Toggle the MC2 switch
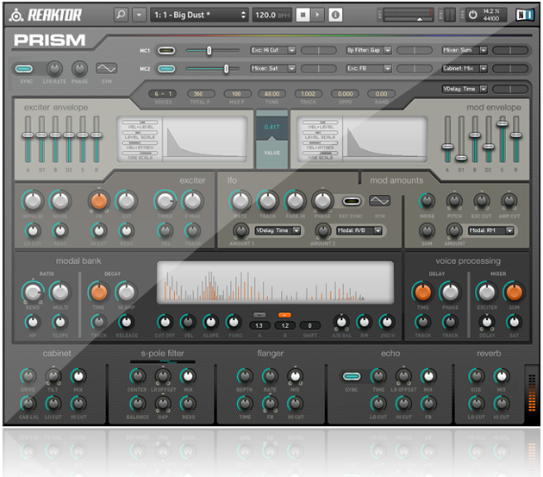Viewport: 543px width, 477px height. pos(166,69)
